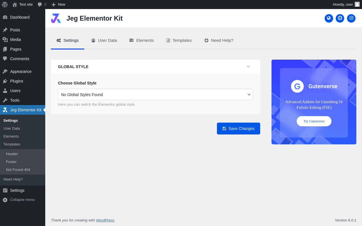Open the Test site home link
The image size is (362, 226).
pos(23,5)
